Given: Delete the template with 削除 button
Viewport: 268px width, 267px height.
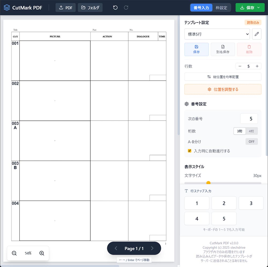Looking at the screenshot, I should click(x=249, y=49).
